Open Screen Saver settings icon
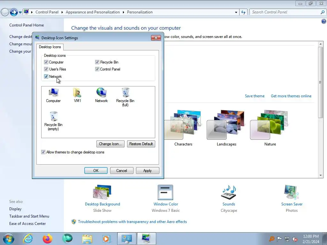 292,192
